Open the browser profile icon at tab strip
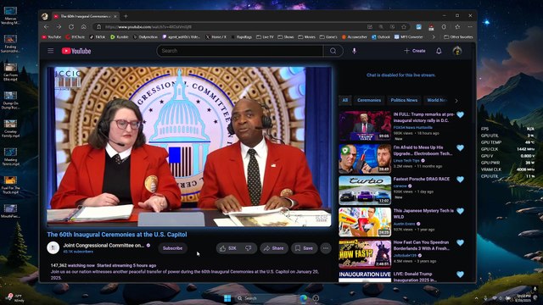 pyautogui.click(x=45, y=16)
